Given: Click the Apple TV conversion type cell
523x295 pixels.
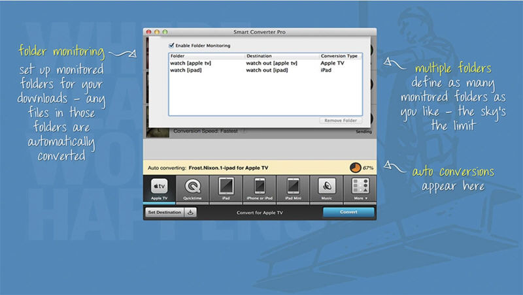Looking at the screenshot, I should tap(332, 63).
